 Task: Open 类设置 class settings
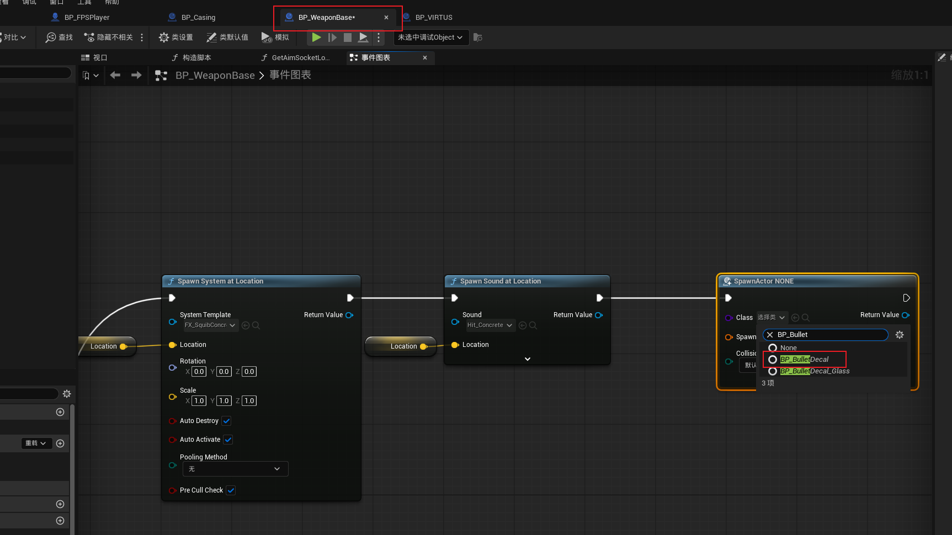[x=176, y=38]
